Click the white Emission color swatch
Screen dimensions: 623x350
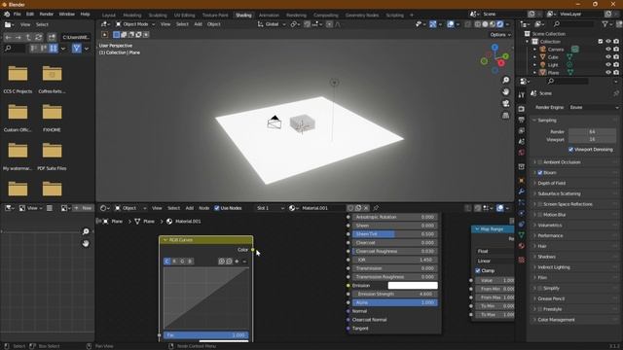coord(413,285)
